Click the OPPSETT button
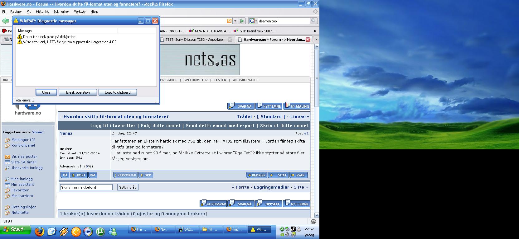 pos(269,204)
